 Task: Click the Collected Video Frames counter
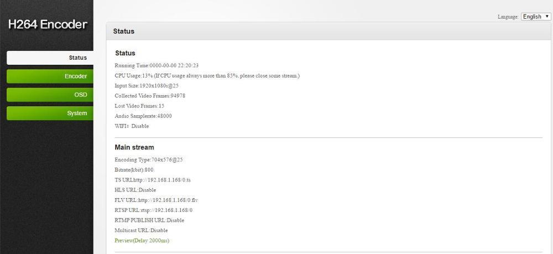[150, 96]
